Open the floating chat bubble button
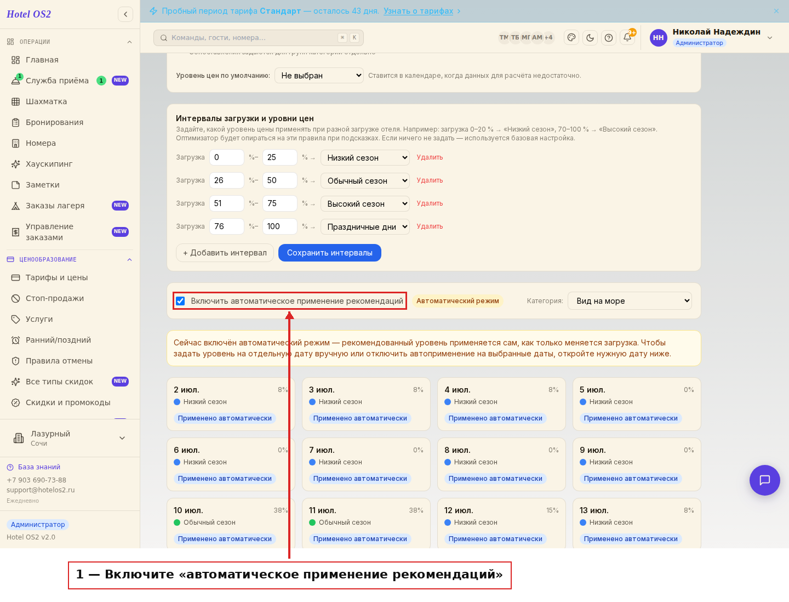The height and width of the screenshot is (602, 789). pos(765,480)
